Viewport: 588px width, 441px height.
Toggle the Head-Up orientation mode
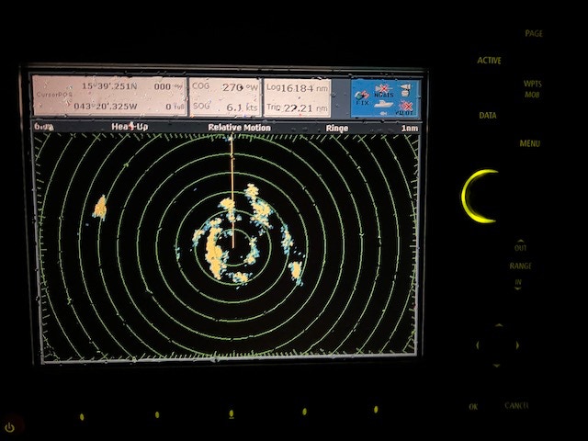[x=130, y=127]
